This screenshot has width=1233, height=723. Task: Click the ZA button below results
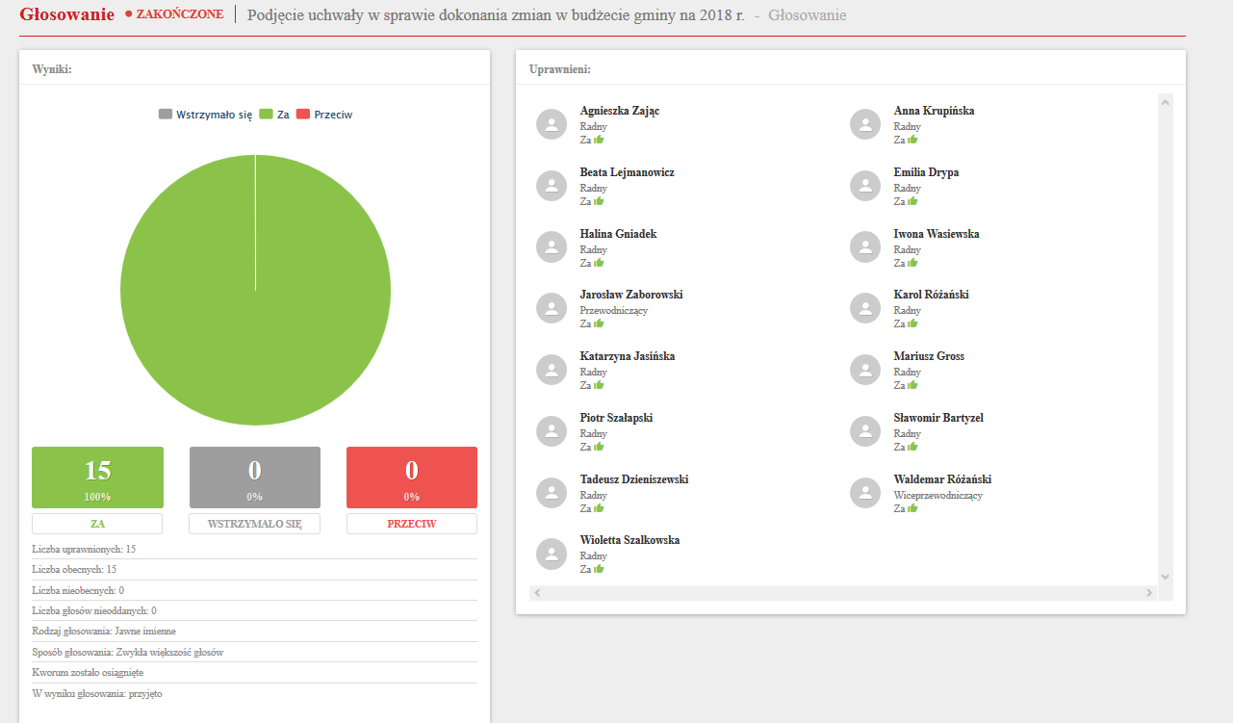[97, 524]
